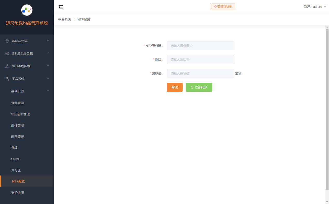Expand the 监控与告警 menu chevron

click(48, 41)
